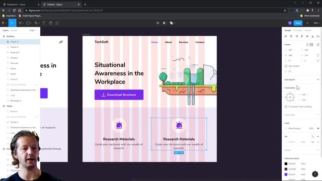Image resolution: width=322 pixels, height=181 pixels.
Task: Add Auto layout with plus
Action: pos(318,79)
